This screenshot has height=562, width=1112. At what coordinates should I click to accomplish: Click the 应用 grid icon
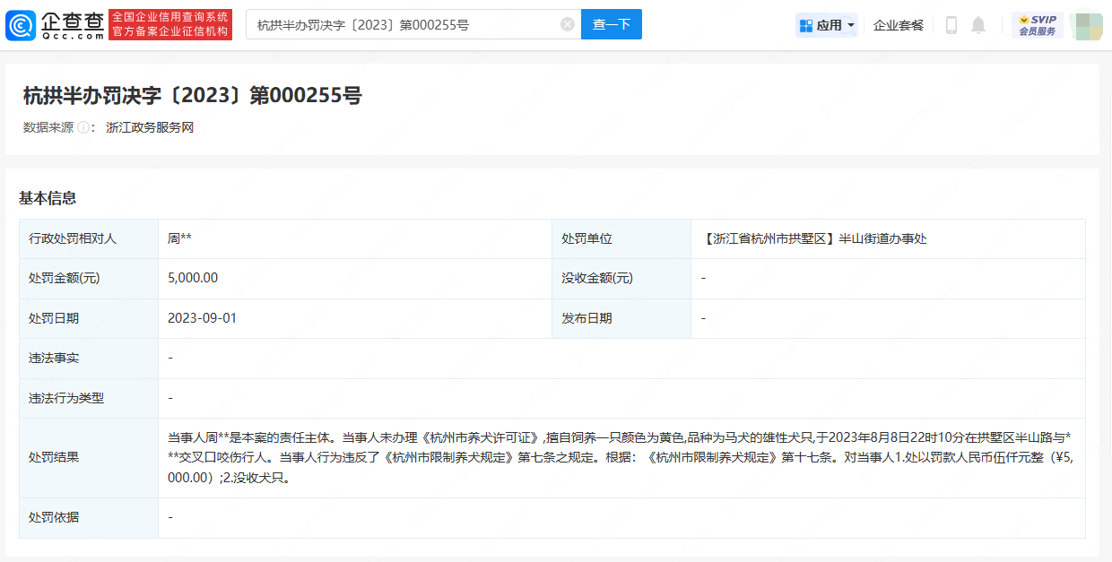805,25
